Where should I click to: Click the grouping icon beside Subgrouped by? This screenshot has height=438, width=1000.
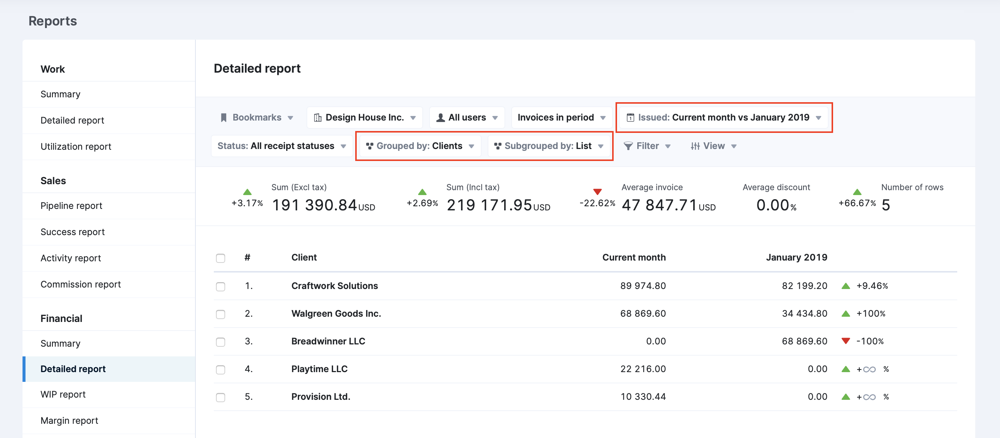pyautogui.click(x=498, y=146)
